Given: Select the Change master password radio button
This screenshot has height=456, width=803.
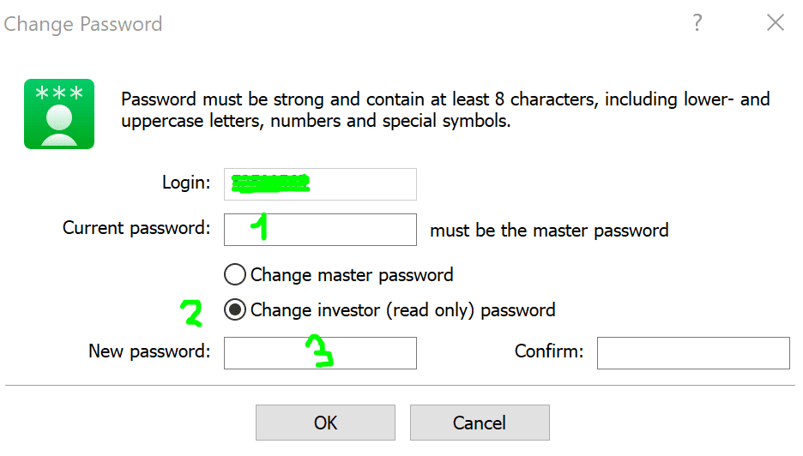Looking at the screenshot, I should coord(234,275).
